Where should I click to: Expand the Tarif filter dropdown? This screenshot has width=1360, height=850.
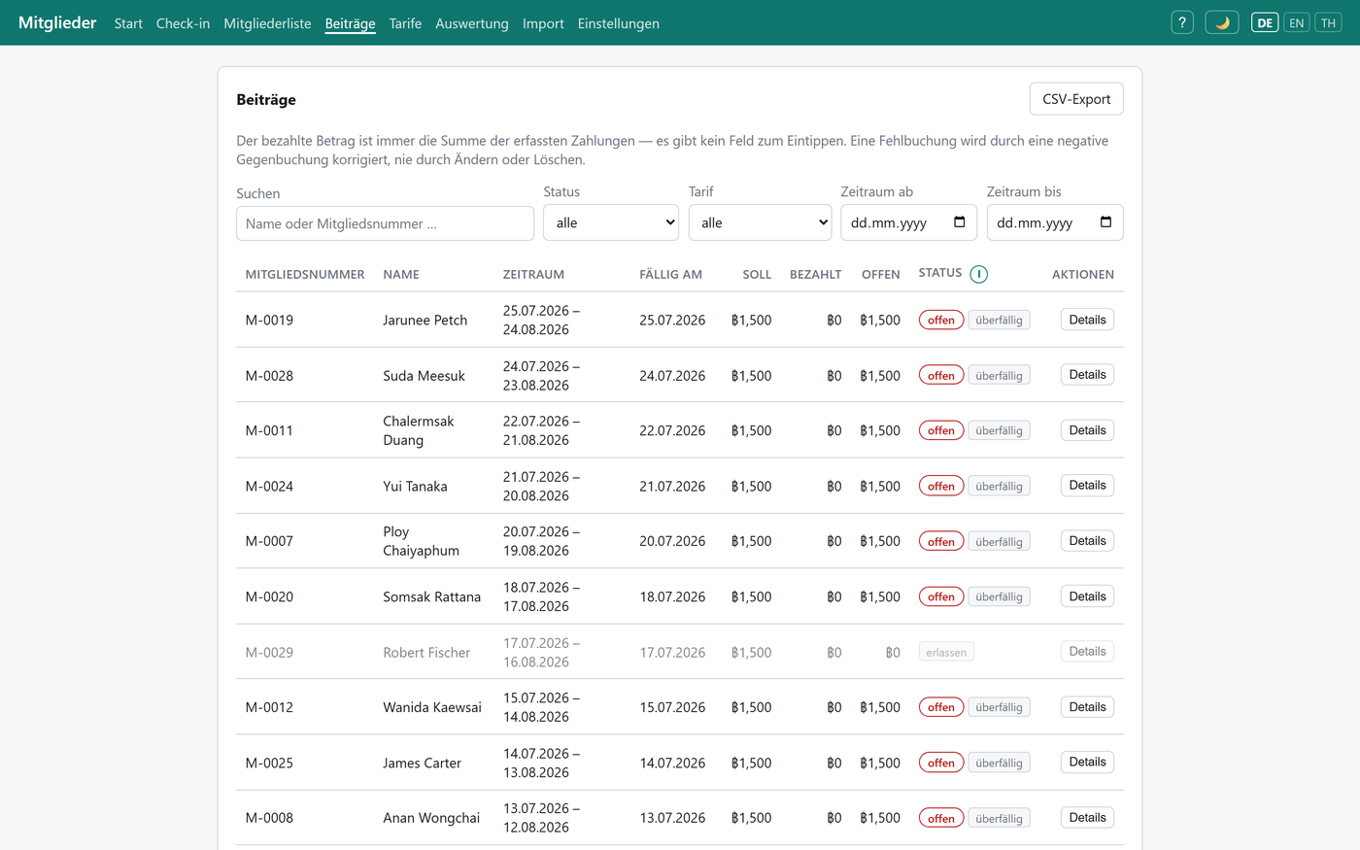760,222
